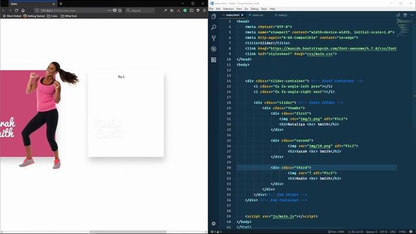
Task: Click the css/main.css link in code
Action: 320,54
